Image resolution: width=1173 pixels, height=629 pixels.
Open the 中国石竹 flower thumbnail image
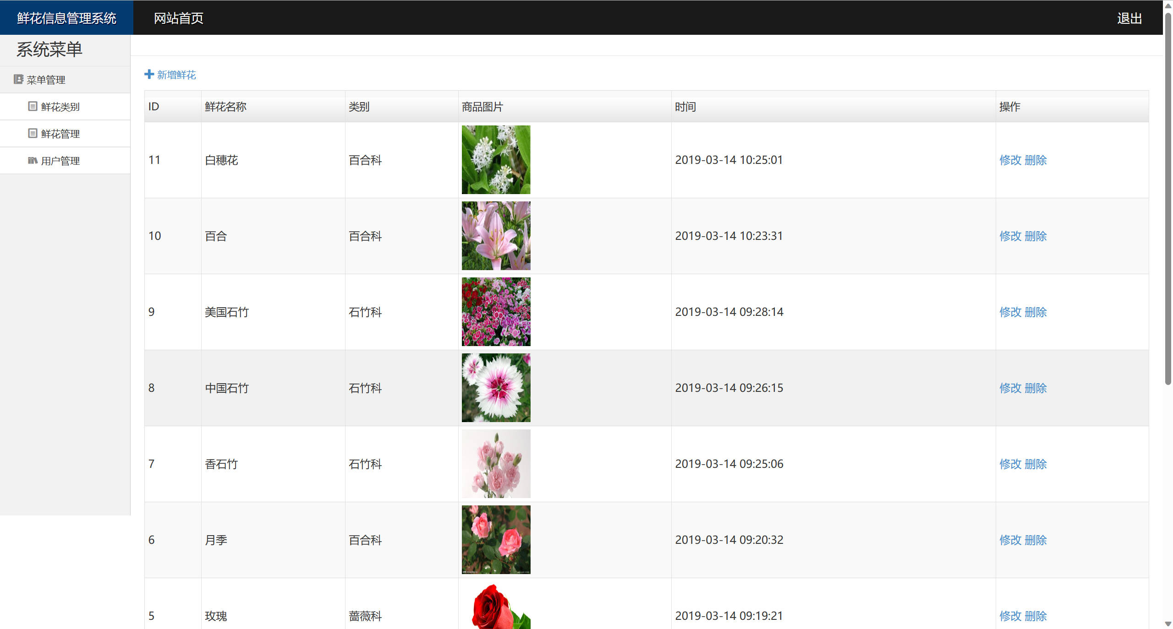tap(496, 387)
